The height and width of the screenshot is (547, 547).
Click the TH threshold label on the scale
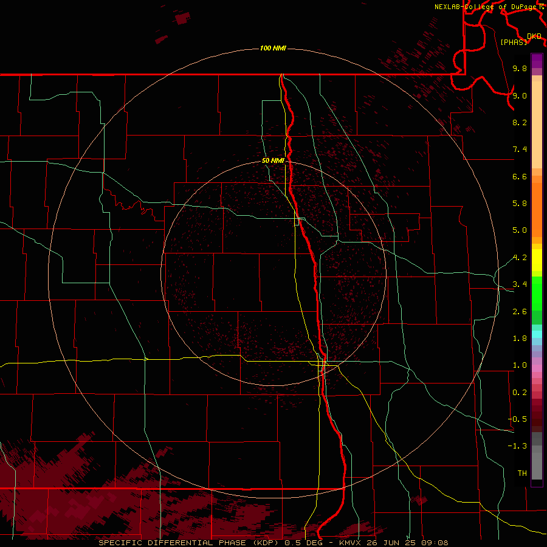tap(522, 473)
